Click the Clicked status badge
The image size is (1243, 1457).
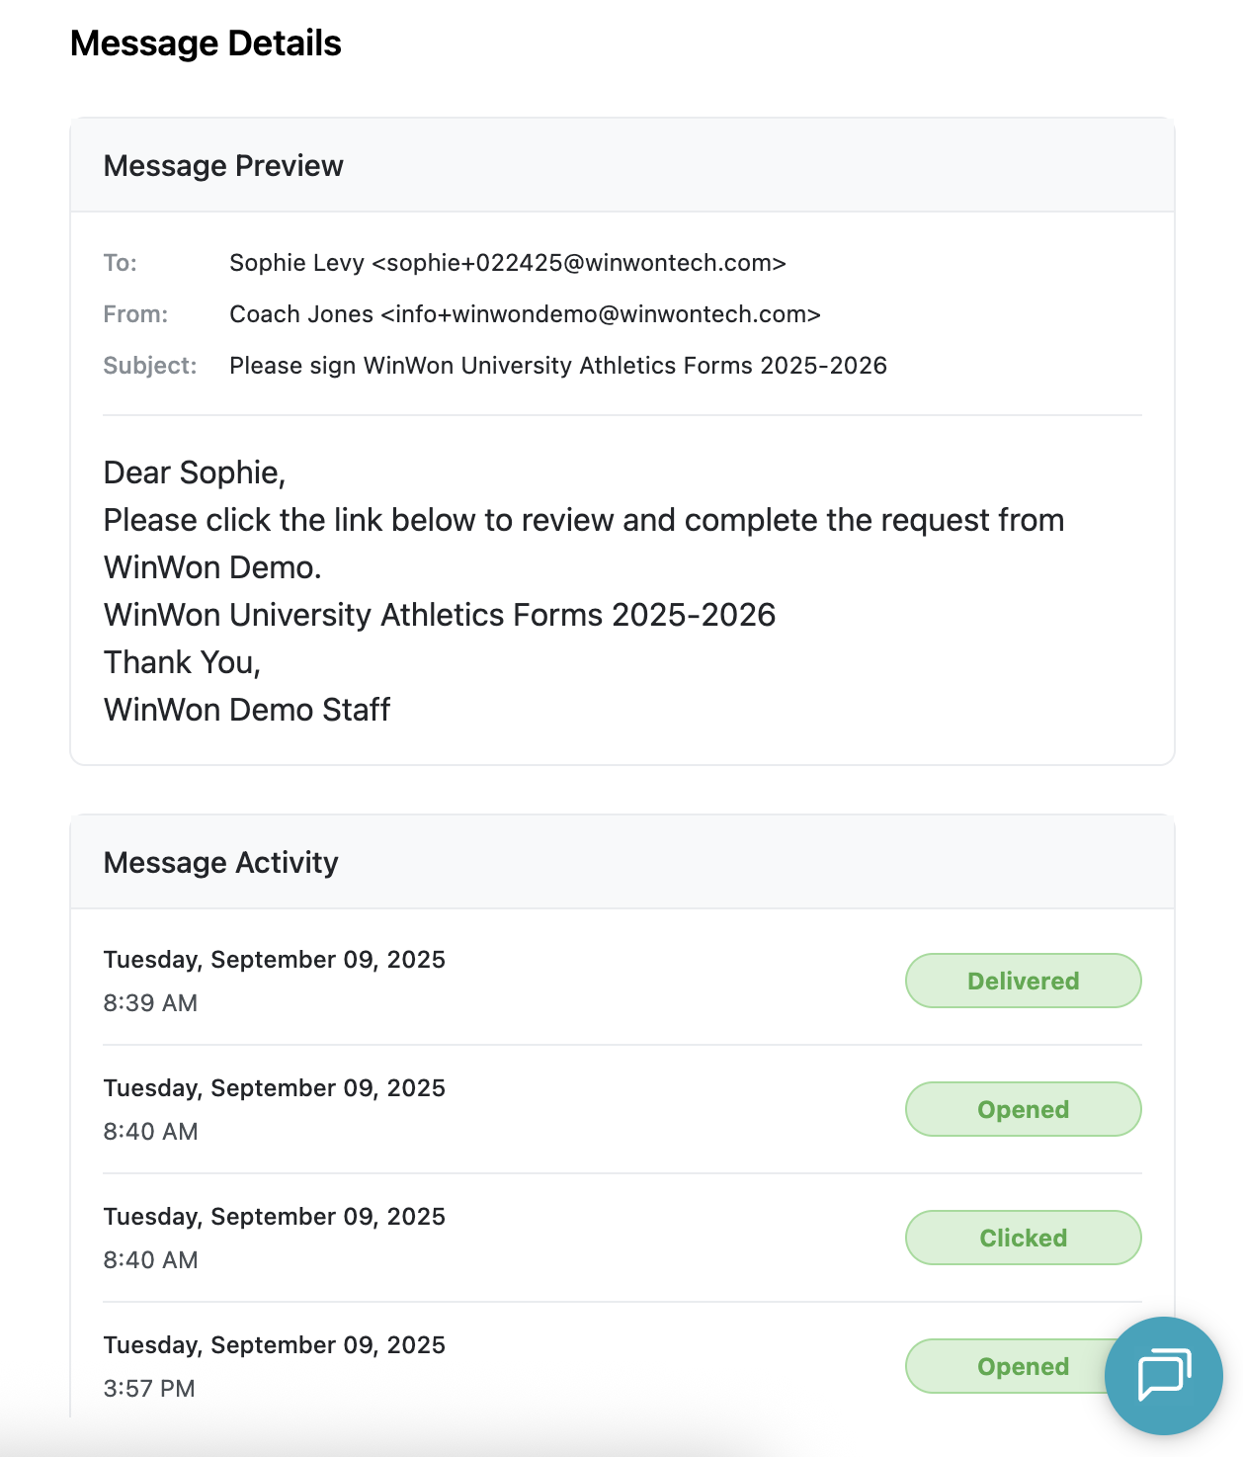click(1023, 1238)
